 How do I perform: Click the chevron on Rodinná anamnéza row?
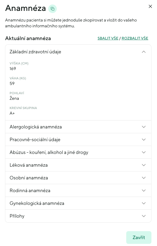click(143, 190)
